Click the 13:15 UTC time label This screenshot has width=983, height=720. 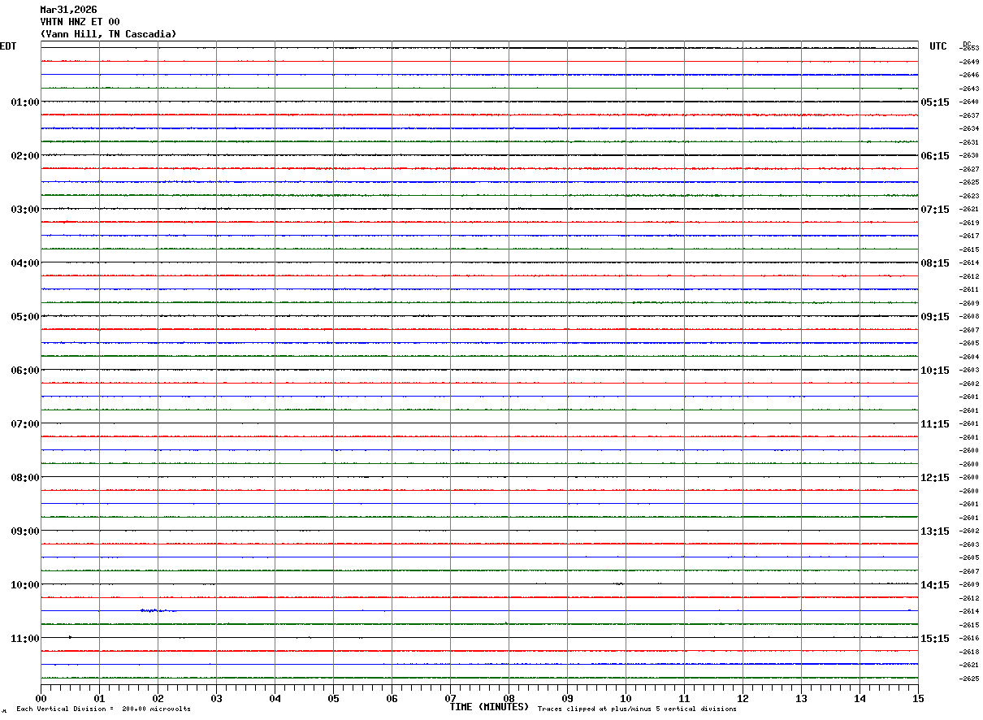point(934,531)
